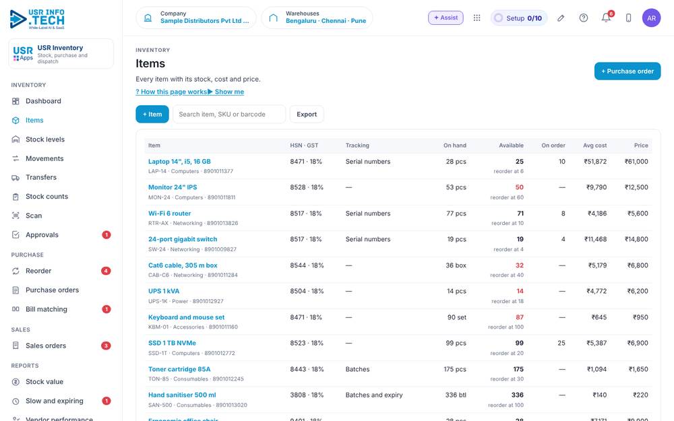Open the apps grid launcher icon
Screen dimensions: 674x421
[477, 18]
